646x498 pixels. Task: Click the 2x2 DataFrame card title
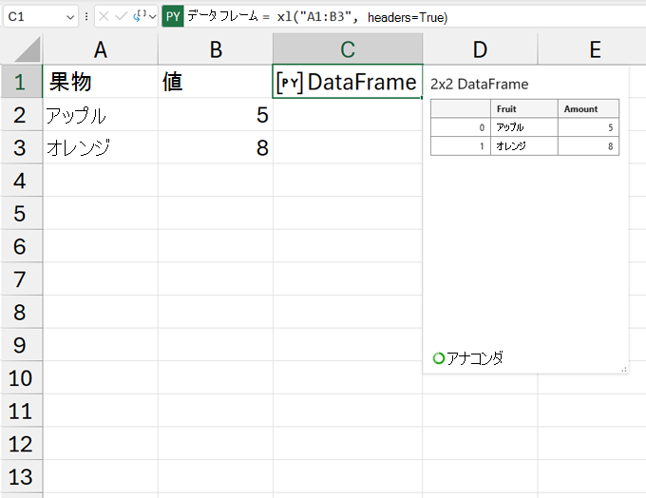click(479, 84)
